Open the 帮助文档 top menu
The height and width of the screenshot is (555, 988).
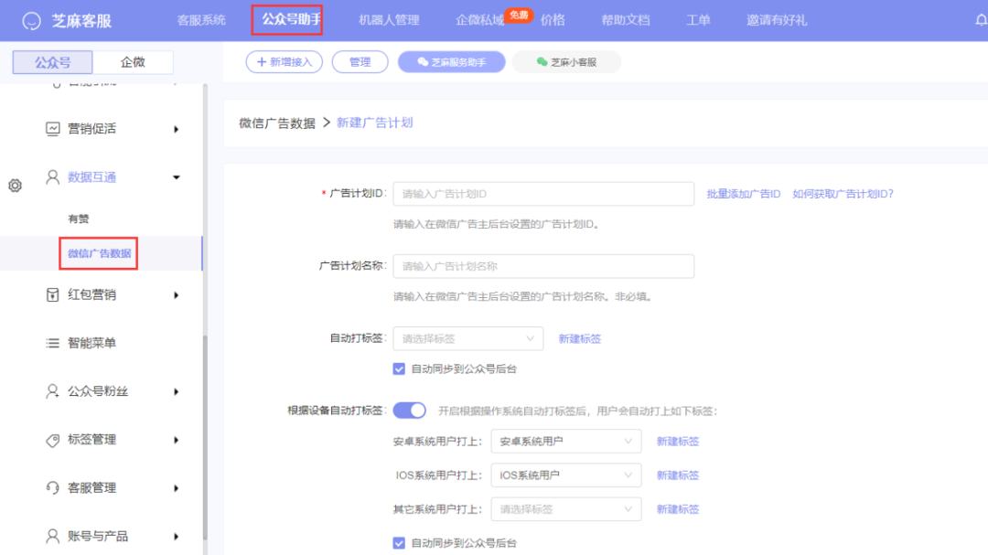tap(625, 20)
